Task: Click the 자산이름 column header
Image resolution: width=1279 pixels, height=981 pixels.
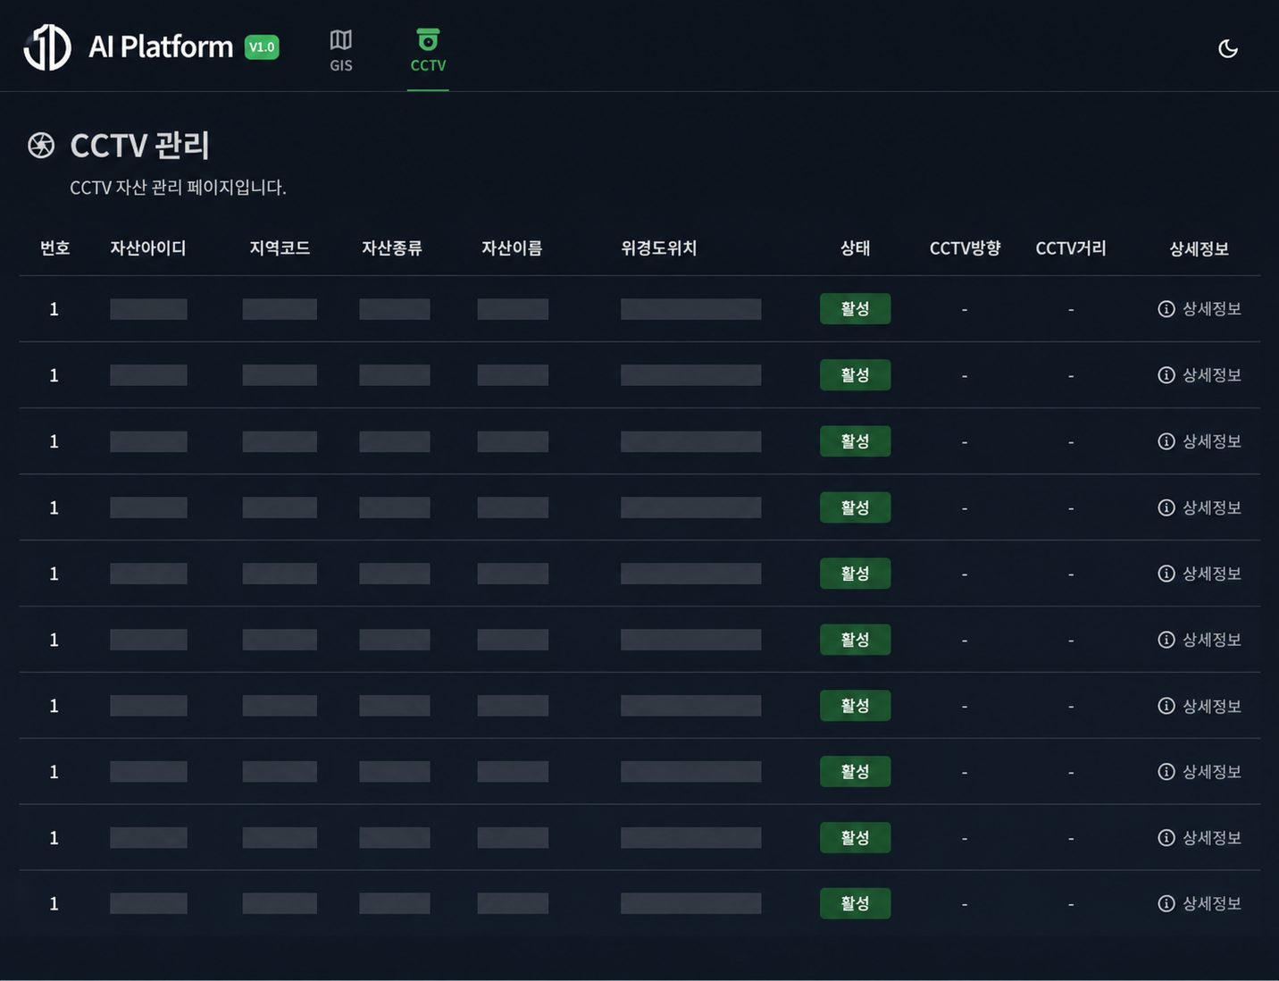Action: (x=512, y=248)
